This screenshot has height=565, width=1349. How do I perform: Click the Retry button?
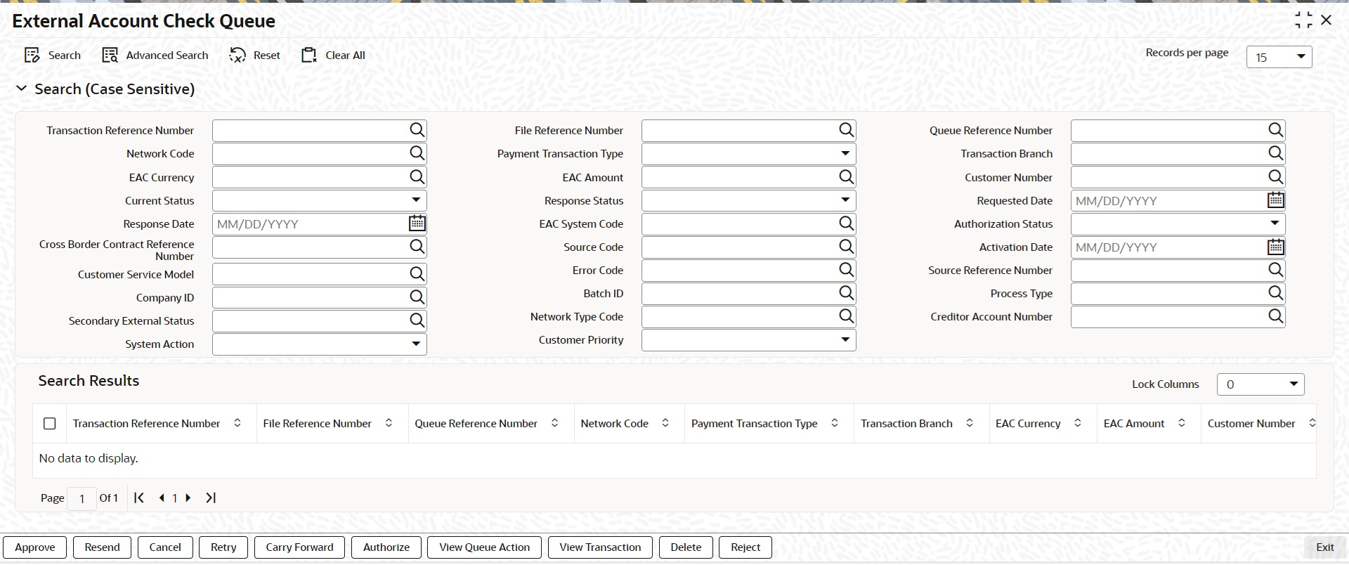pos(223,547)
